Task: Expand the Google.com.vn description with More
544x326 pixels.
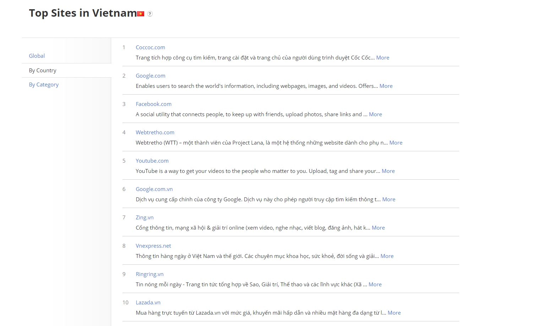Action: (x=389, y=199)
